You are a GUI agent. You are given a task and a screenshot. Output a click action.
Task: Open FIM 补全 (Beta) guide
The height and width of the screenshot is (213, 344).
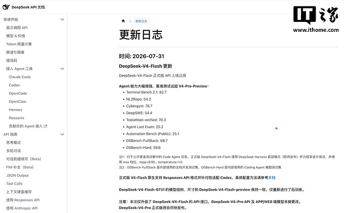tap(20, 167)
